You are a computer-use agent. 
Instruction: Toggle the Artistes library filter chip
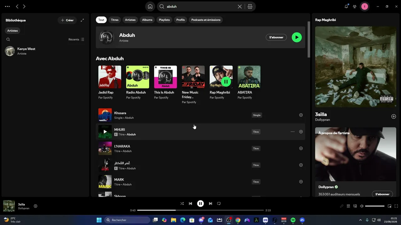(x=13, y=31)
